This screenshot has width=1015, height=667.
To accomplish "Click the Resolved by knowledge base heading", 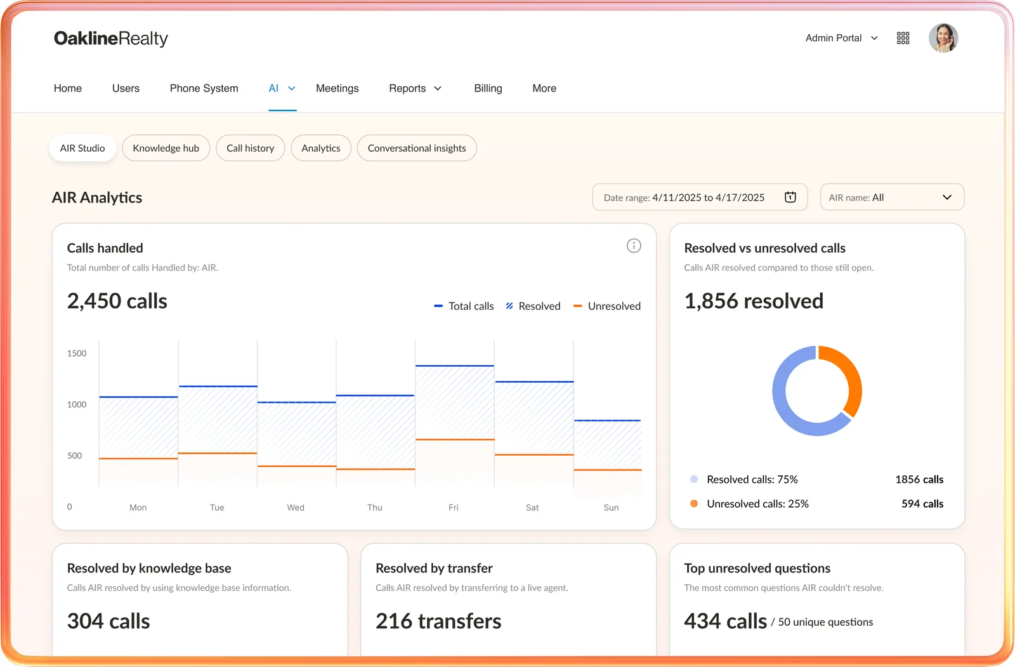I will [x=149, y=569].
